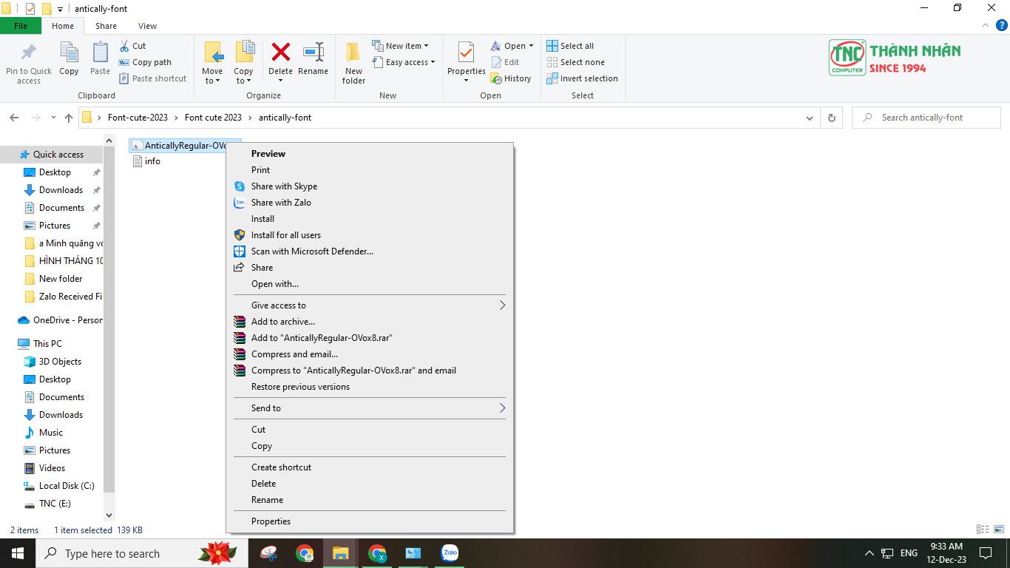
Task: Open the address bar history dropdown
Action: pos(810,118)
